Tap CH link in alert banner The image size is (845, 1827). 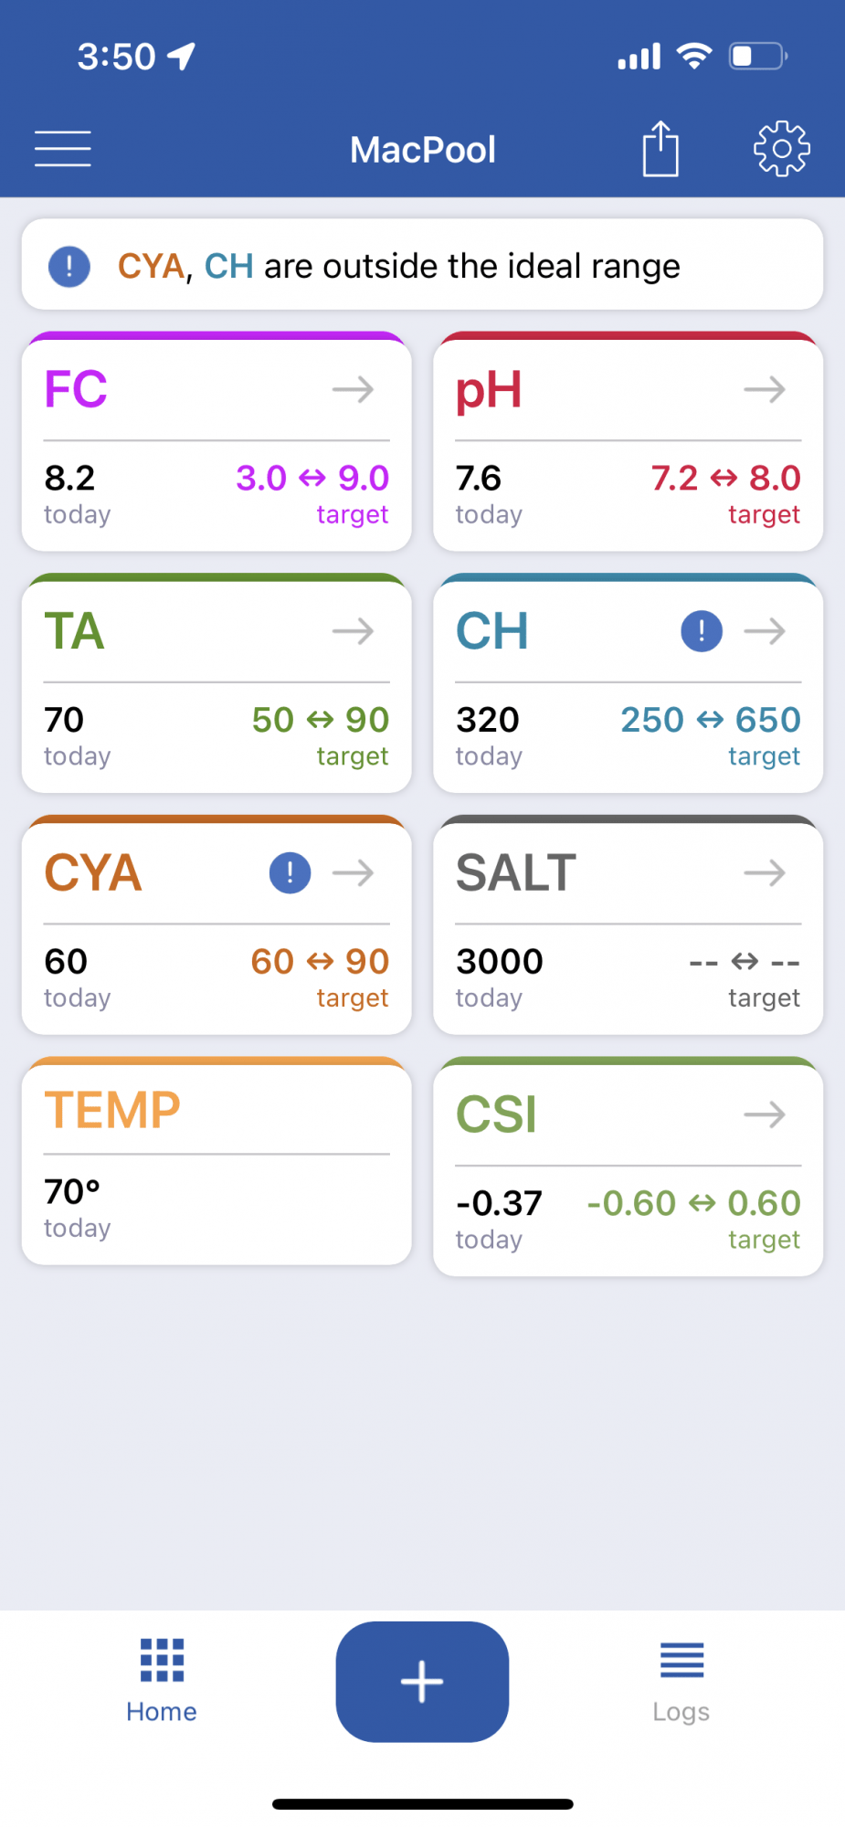[x=228, y=267]
